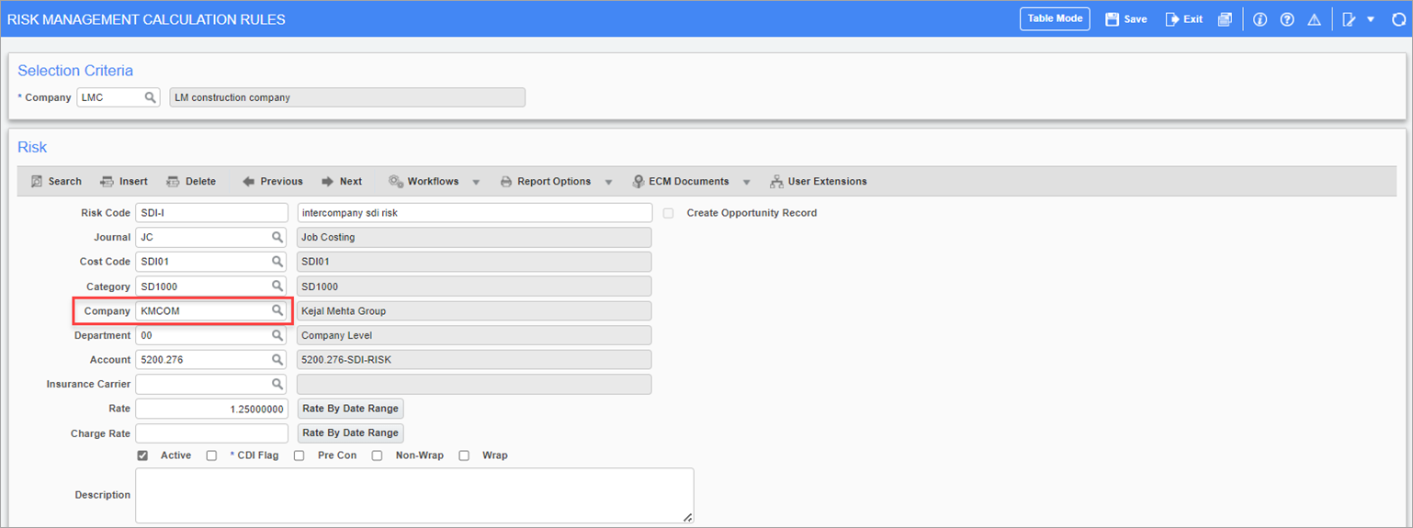The height and width of the screenshot is (528, 1413).
Task: Click the Table Mode button
Action: click(1055, 18)
